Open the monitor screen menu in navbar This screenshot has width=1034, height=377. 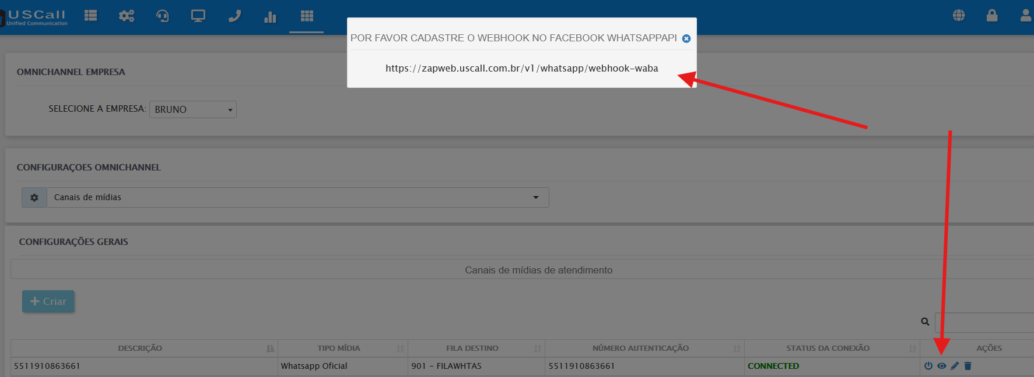point(198,16)
